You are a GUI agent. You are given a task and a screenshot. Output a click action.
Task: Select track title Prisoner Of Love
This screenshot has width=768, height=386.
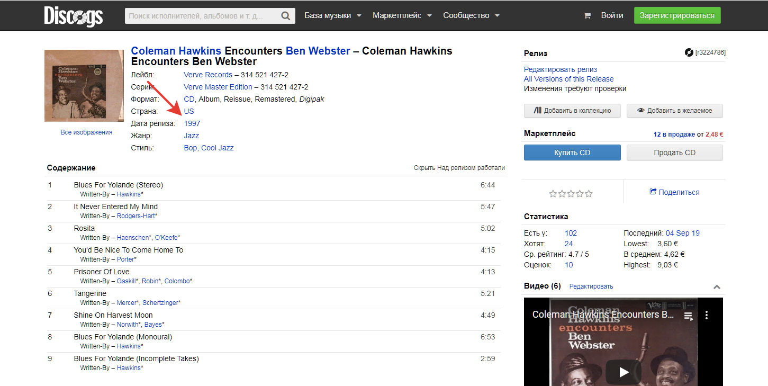coord(102,272)
